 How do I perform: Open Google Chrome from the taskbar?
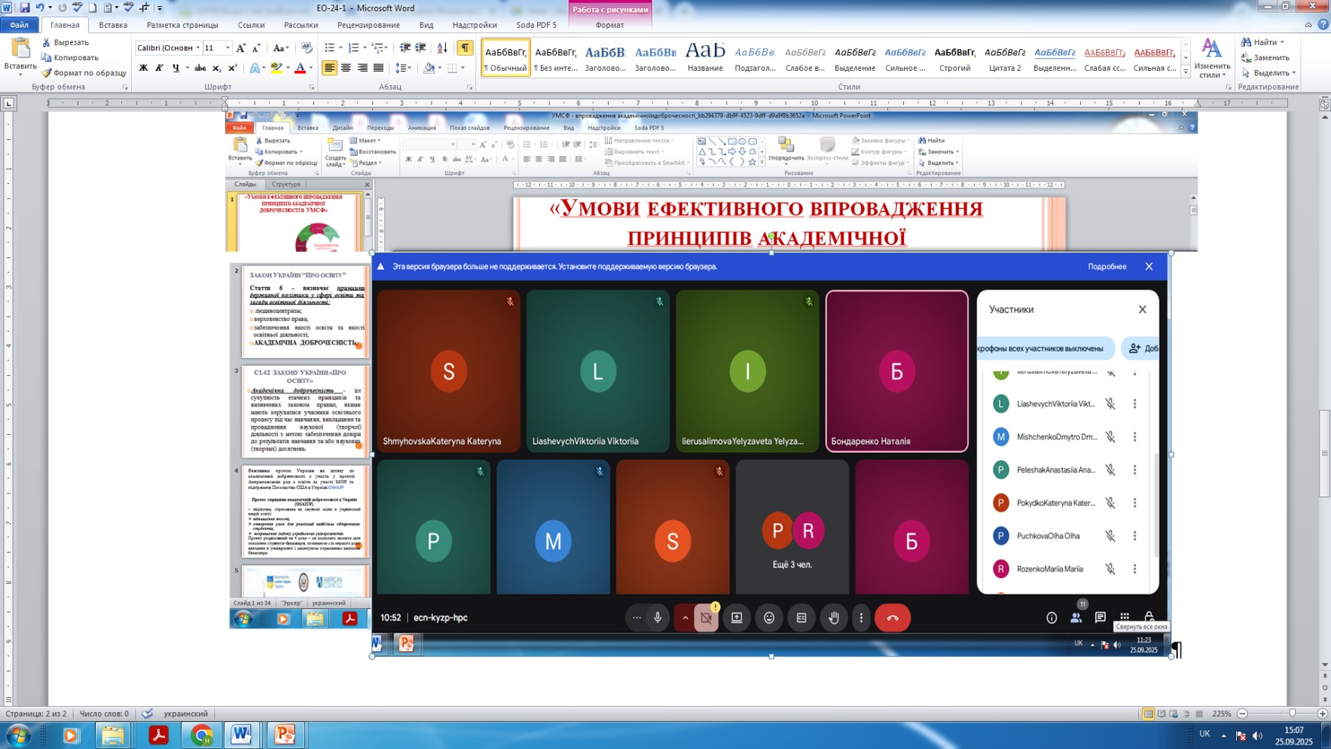[x=201, y=735]
